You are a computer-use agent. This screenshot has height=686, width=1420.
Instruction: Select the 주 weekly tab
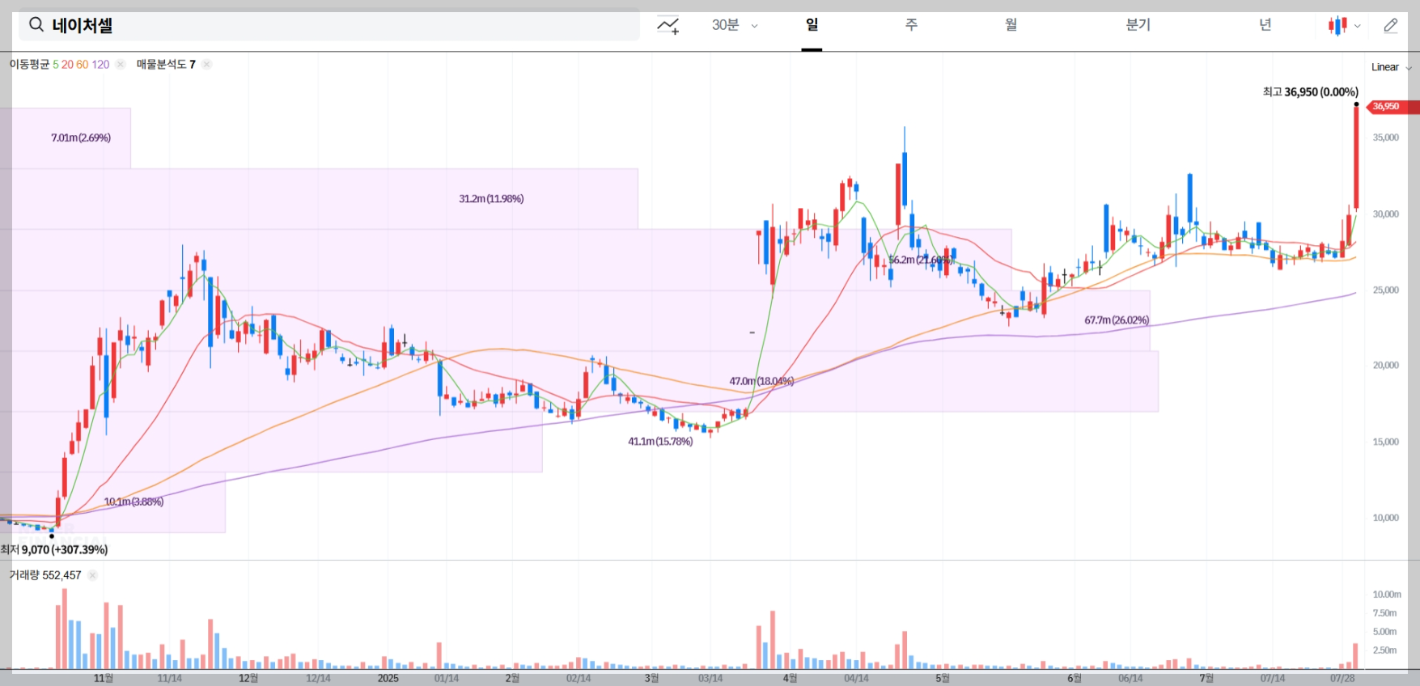[911, 25]
